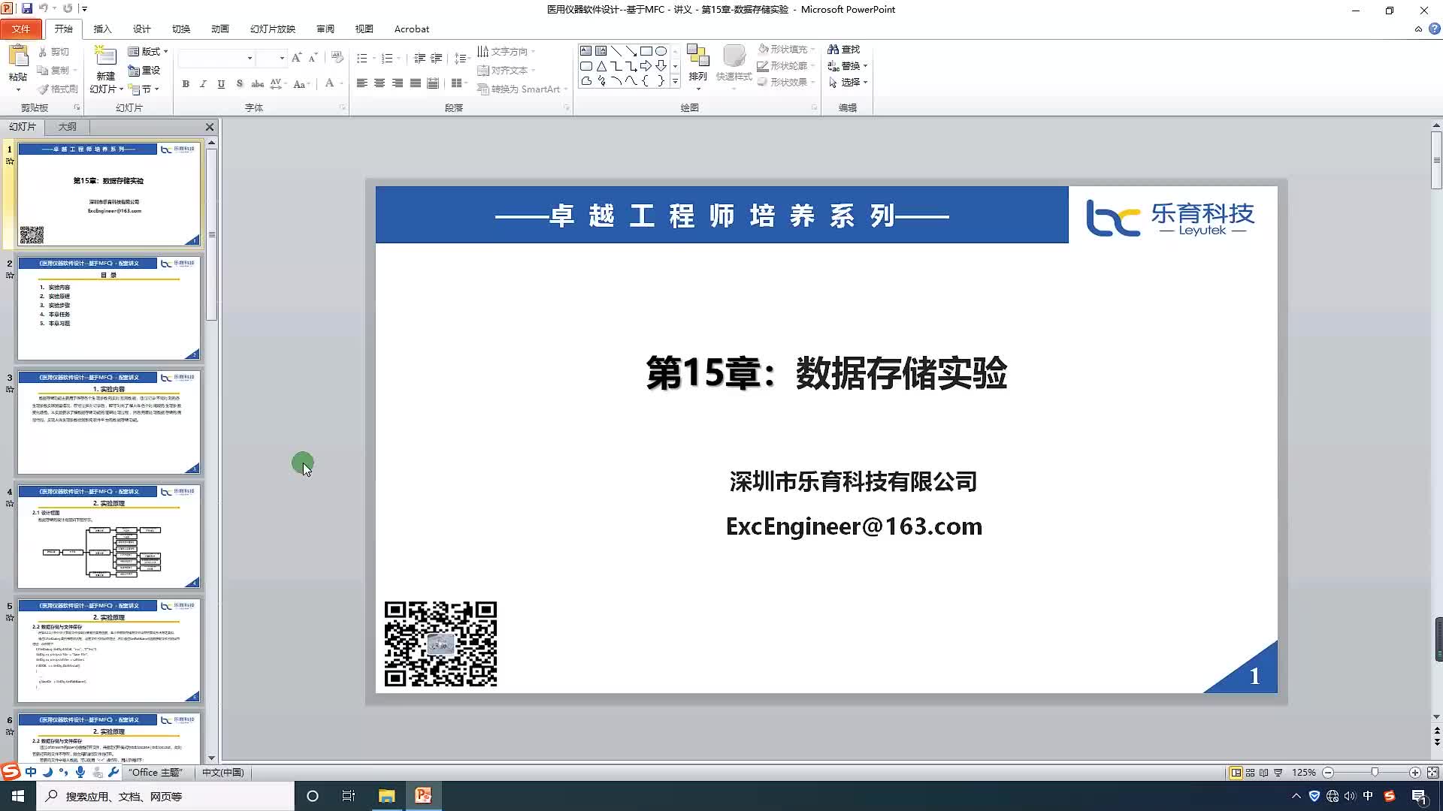Image resolution: width=1443 pixels, height=811 pixels.
Task: Click the zoom out minus button
Action: click(x=1328, y=772)
